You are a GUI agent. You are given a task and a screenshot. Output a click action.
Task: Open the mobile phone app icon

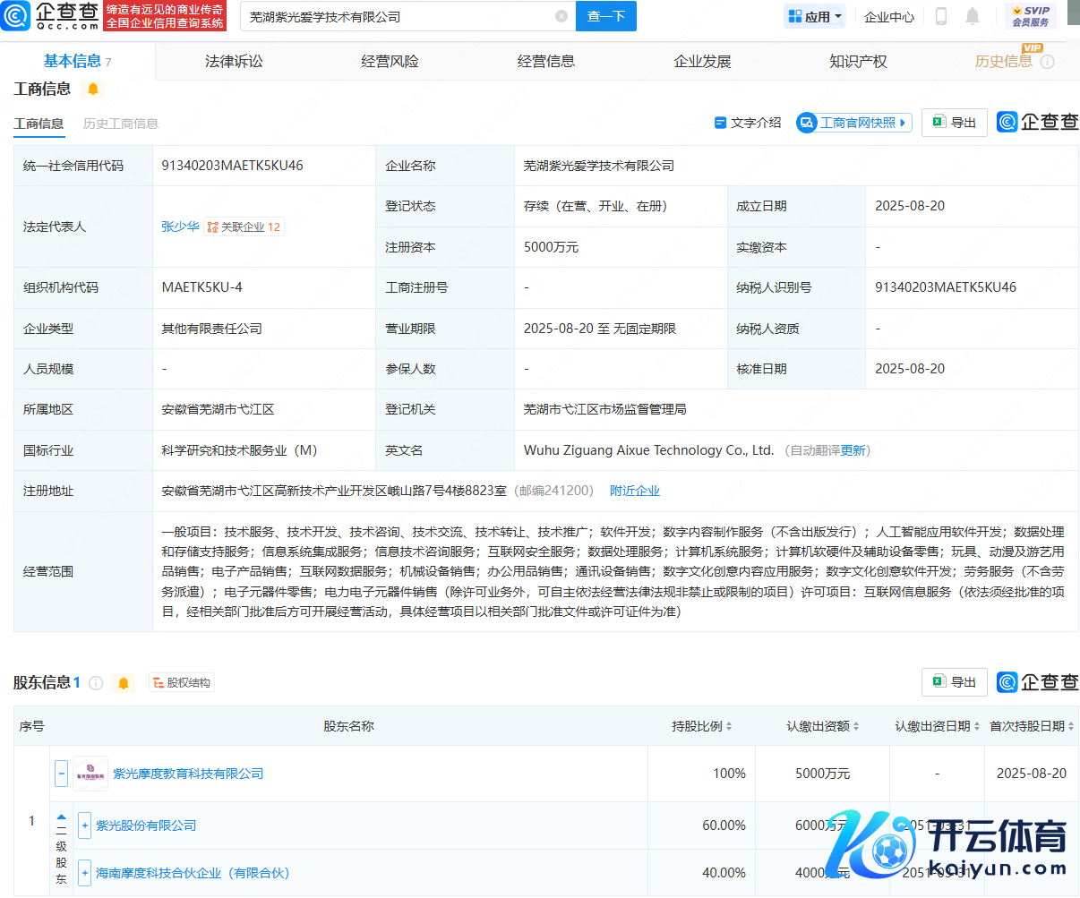(x=941, y=16)
